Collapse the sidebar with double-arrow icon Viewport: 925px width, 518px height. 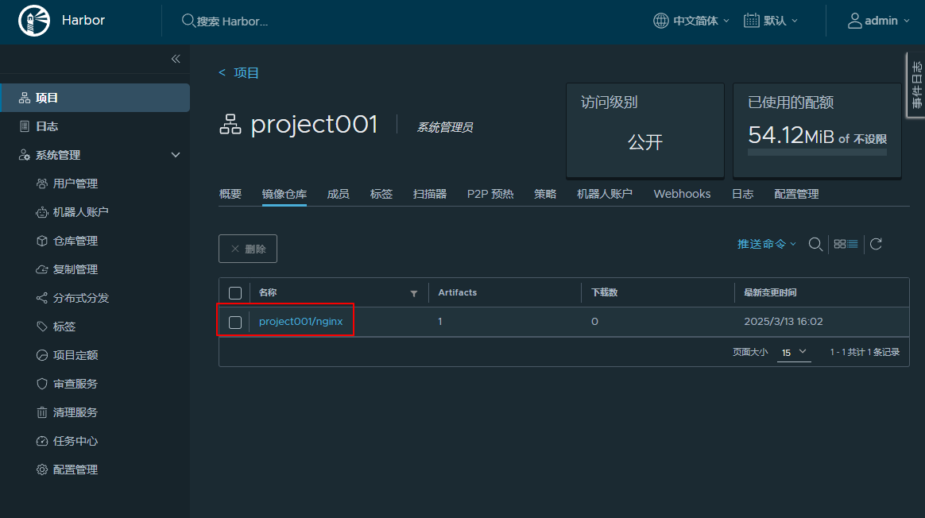click(x=176, y=59)
